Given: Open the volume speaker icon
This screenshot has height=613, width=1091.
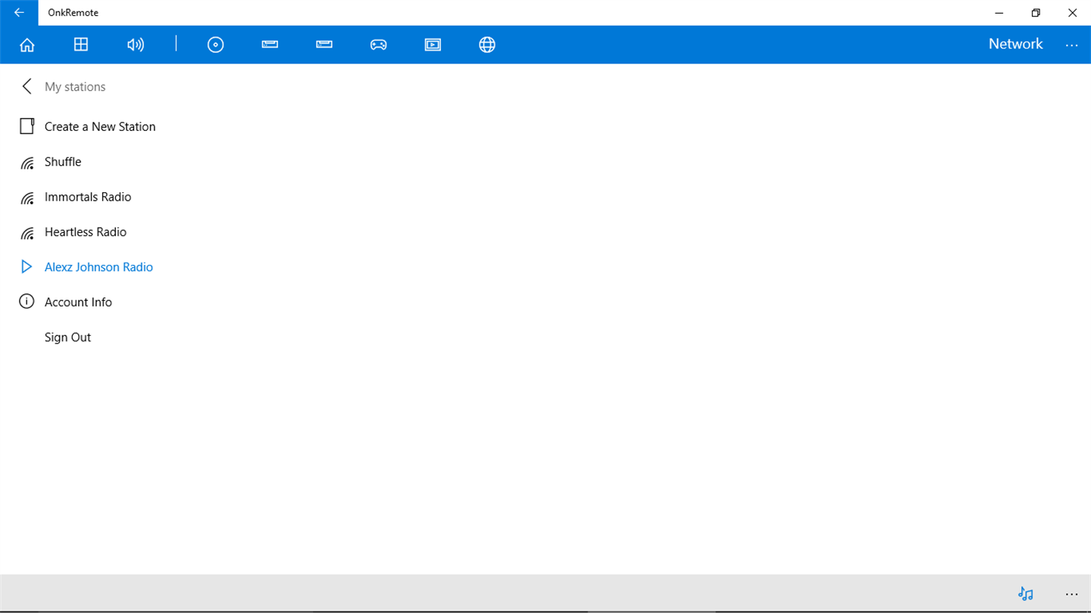Looking at the screenshot, I should (x=136, y=45).
